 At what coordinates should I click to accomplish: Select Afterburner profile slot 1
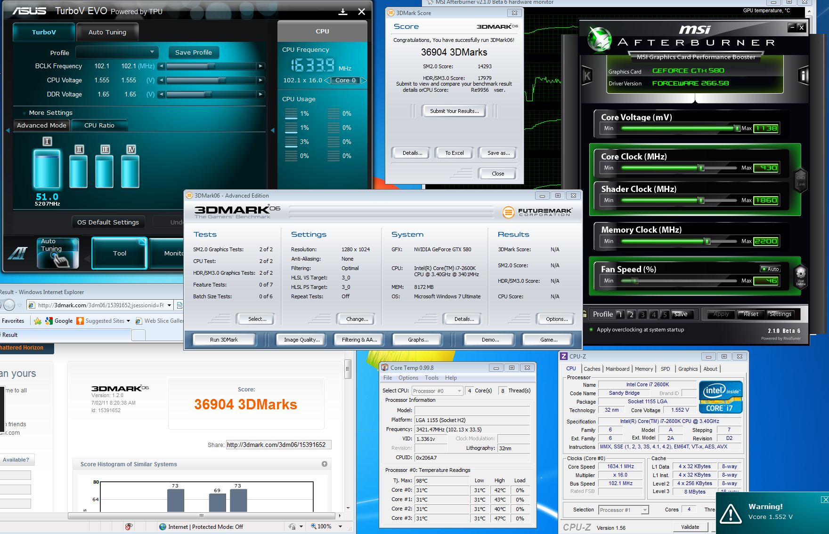coord(620,314)
